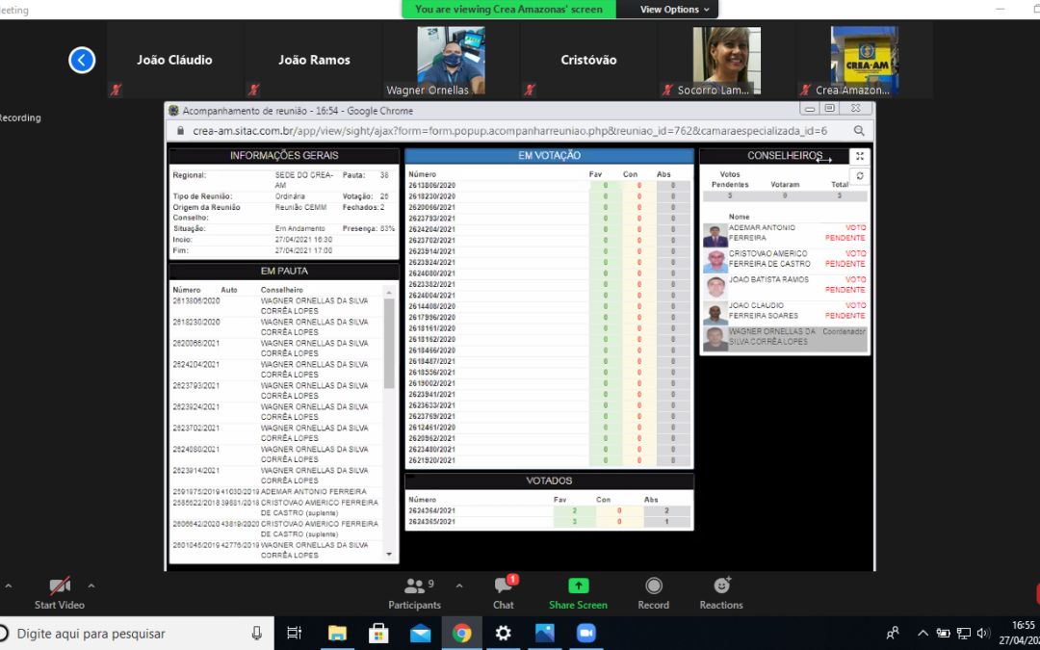1040x650 pixels.
Task: Click the coordinator WAGNER ORNELLAS row in Conselheiros
Action: (785, 338)
